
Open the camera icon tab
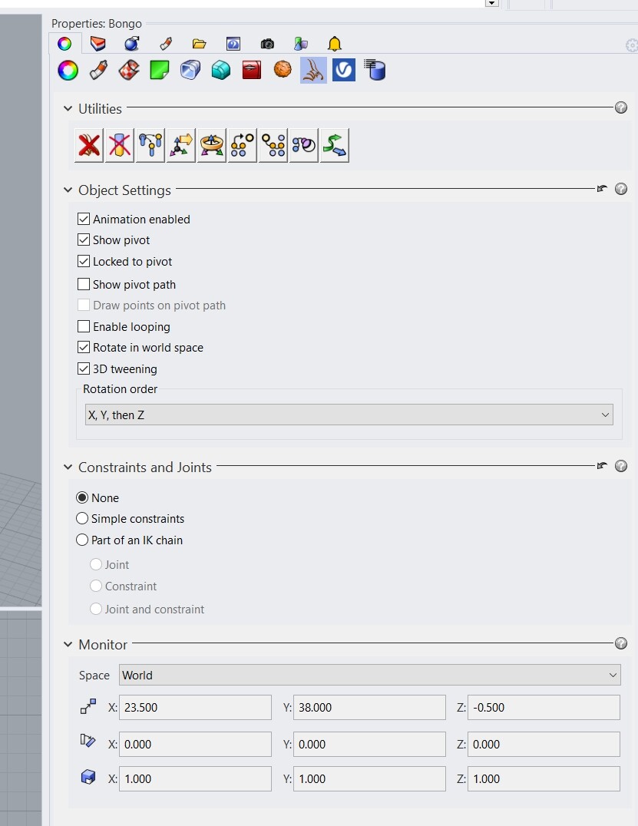tap(267, 44)
